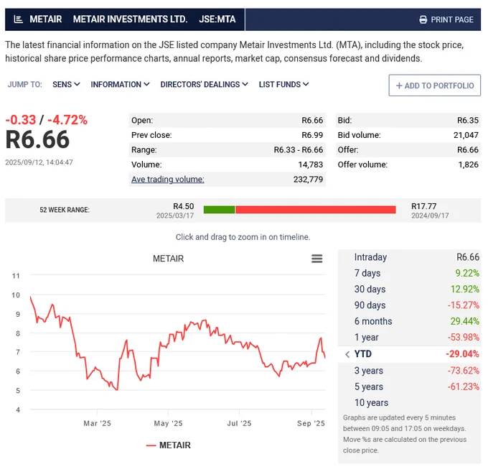Screen dimensions: 488x472
Task: Click the red part of 52 week range bar
Action: point(316,210)
